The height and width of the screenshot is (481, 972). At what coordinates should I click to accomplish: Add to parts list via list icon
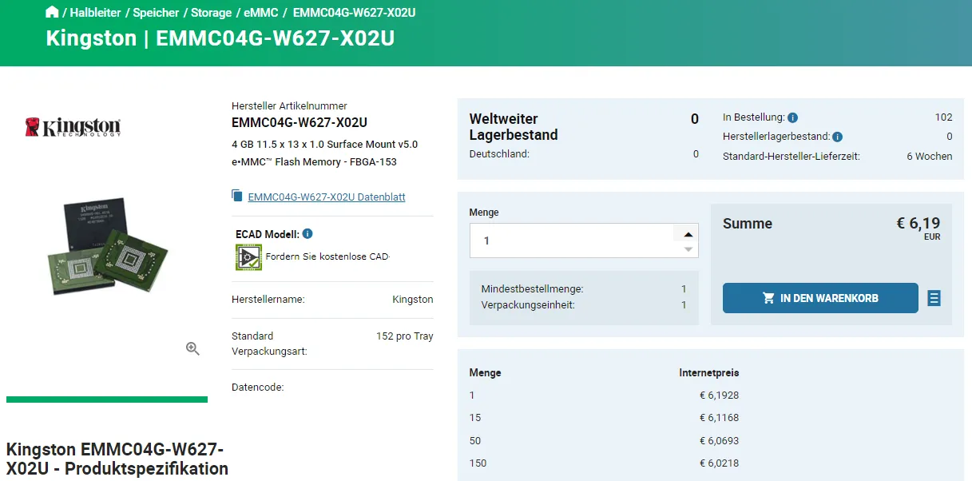click(x=934, y=298)
